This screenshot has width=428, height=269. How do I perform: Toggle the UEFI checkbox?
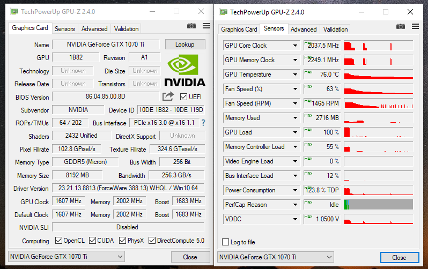point(184,97)
